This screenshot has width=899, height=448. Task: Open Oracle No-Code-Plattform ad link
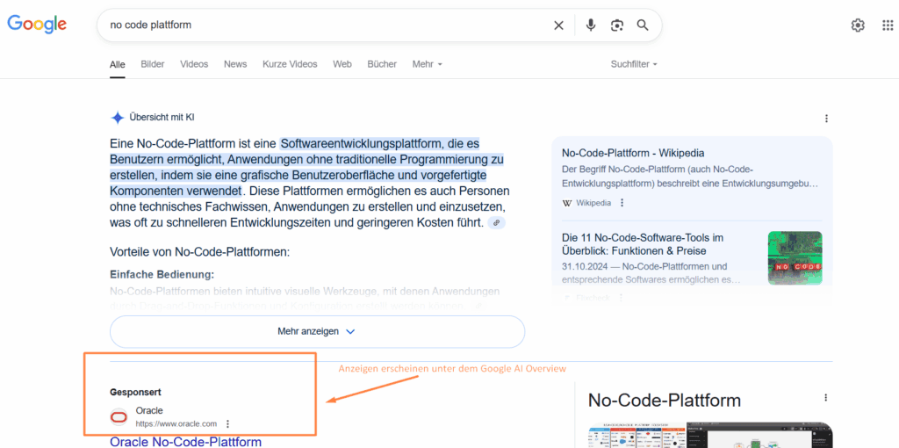(x=185, y=441)
